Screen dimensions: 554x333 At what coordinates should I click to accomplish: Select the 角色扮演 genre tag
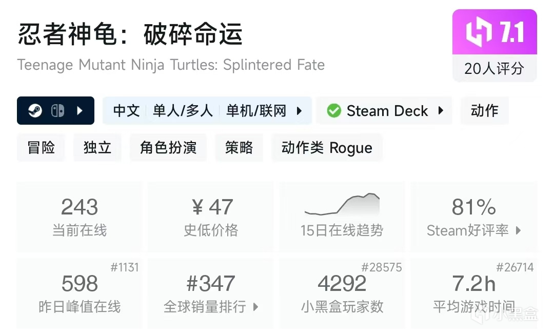pos(168,148)
